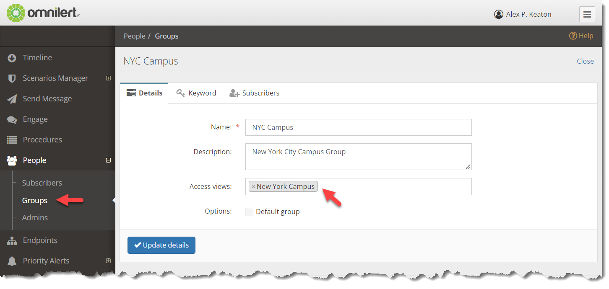Switch to the Subscribers tab
Viewport: 609px width, 289px height.
pos(254,93)
